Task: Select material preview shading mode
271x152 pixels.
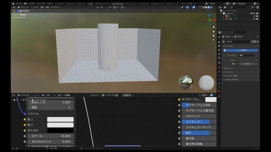Action: pos(209,7)
